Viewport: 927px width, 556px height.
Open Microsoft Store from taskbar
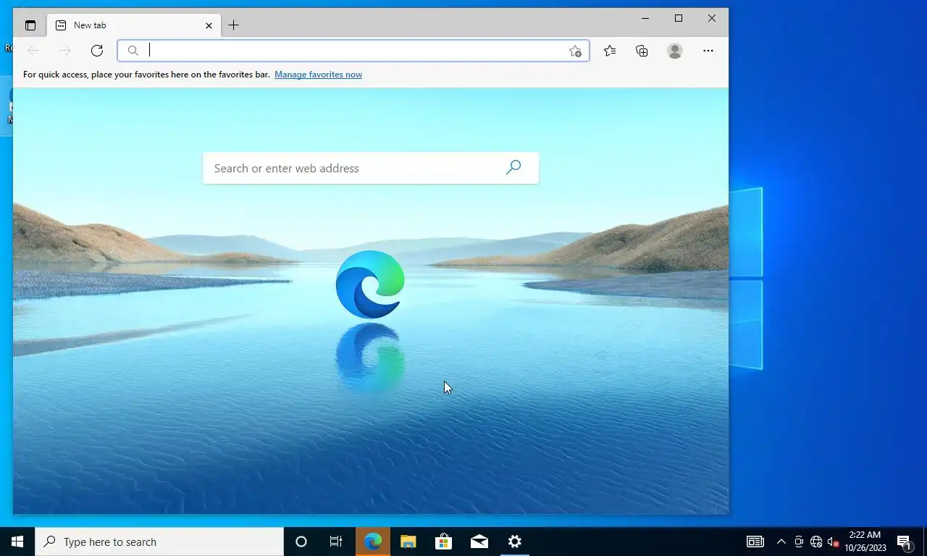click(443, 542)
